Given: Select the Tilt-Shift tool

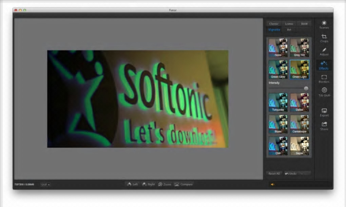Looking at the screenshot, I should click(324, 92).
